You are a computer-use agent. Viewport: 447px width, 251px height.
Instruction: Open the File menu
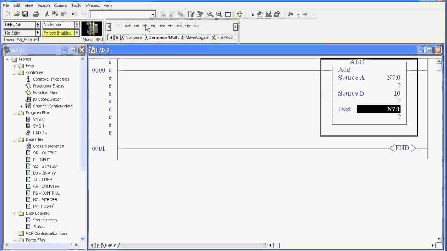(x=6, y=6)
